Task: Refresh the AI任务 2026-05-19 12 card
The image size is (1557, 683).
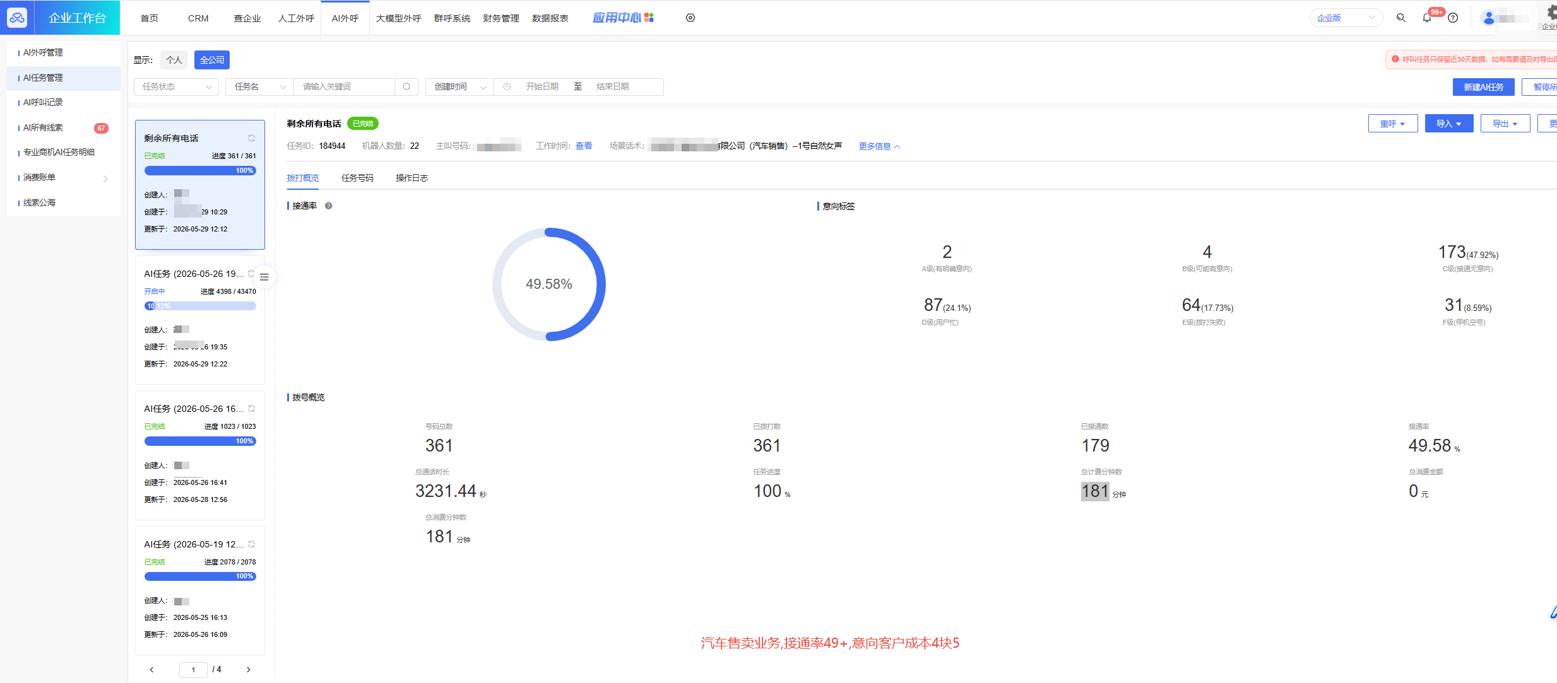Action: [251, 544]
